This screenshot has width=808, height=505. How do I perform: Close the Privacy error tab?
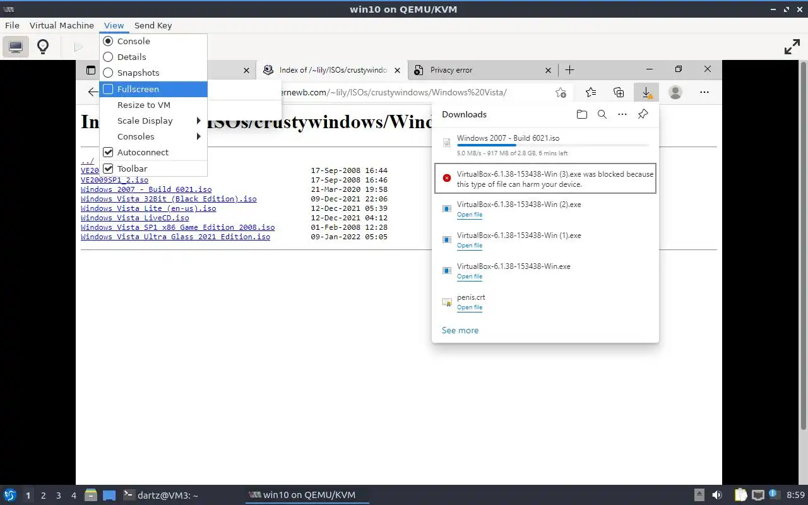[x=548, y=70]
